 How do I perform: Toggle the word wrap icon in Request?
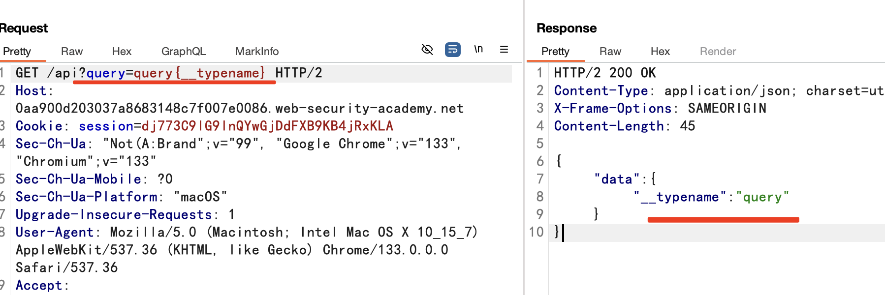[452, 49]
